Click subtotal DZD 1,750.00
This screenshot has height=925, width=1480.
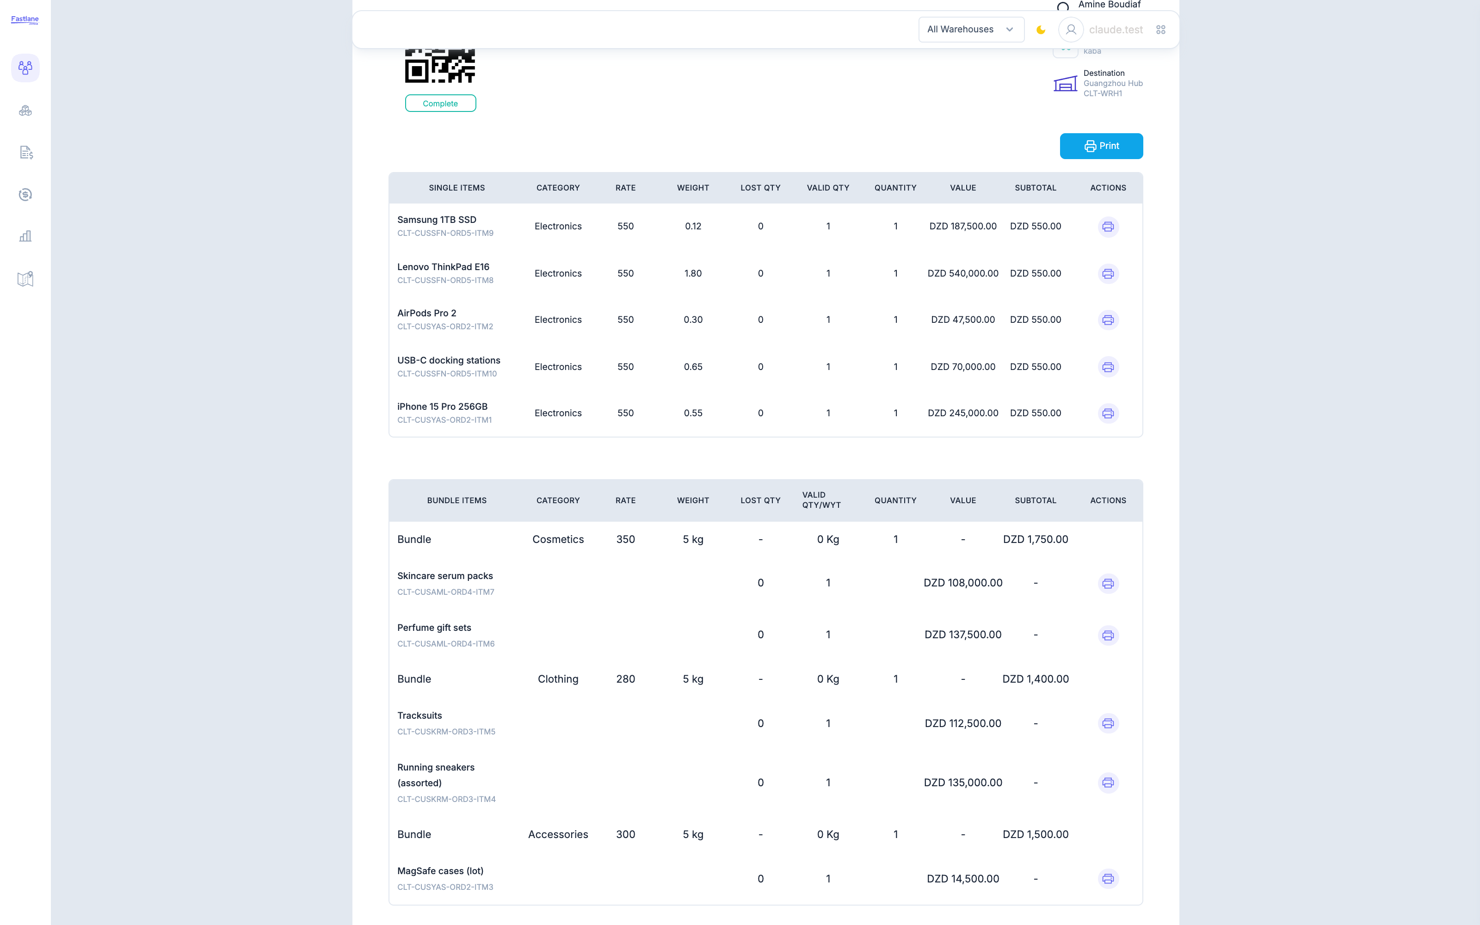1036,540
